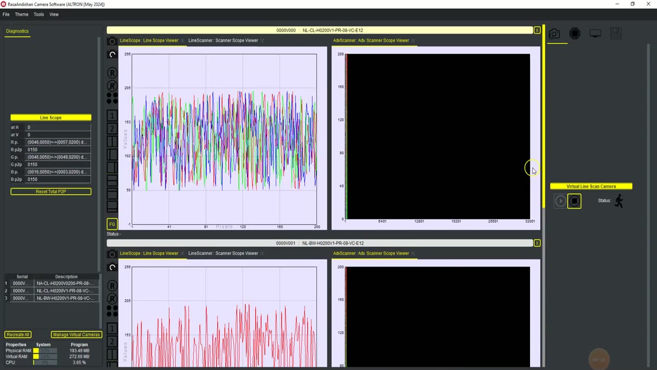The width and height of the screenshot is (657, 370).
Task: Select layout 2 icon in bottom viewer
Action: click(x=112, y=342)
